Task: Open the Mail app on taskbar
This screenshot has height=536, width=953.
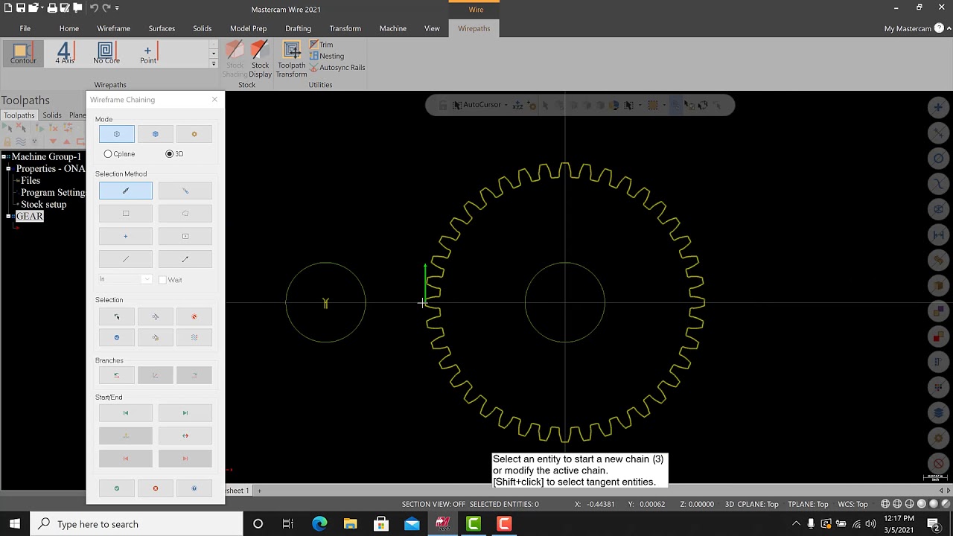Action: [412, 524]
